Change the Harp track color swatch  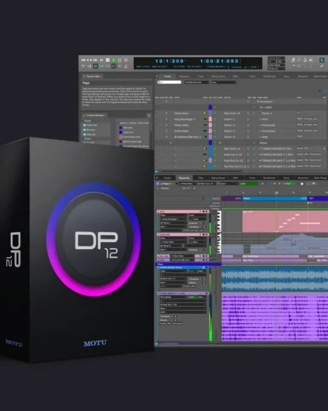210,137
